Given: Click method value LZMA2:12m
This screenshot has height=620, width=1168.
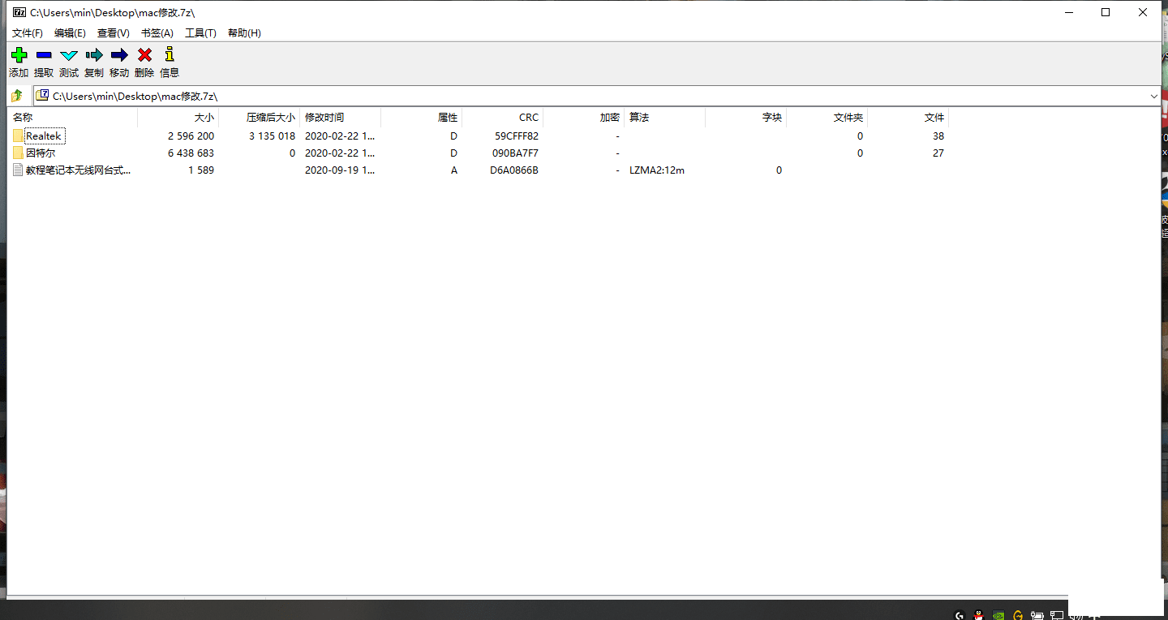Looking at the screenshot, I should click(657, 170).
